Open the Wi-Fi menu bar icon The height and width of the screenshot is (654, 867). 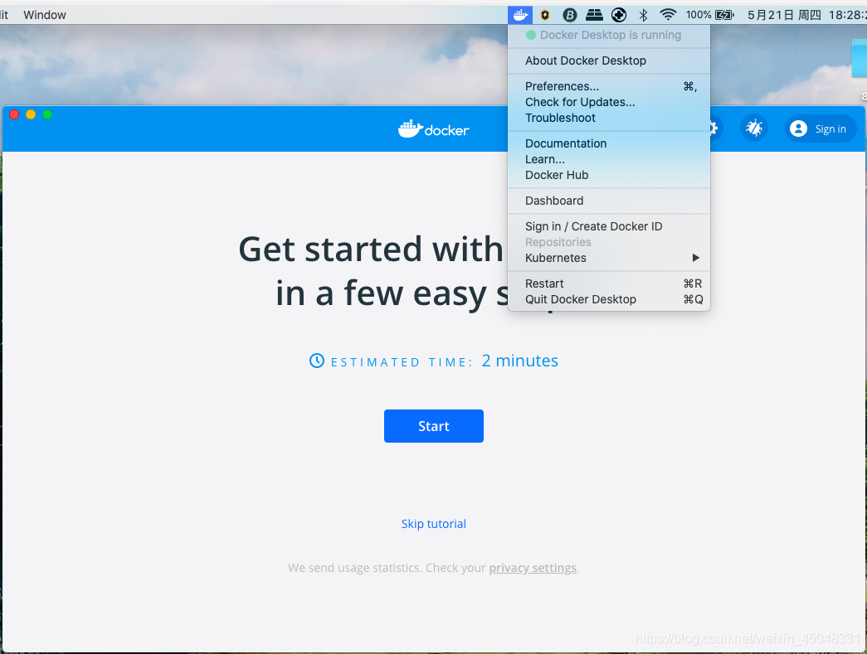click(668, 15)
